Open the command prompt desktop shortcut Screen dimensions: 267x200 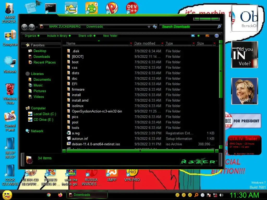[x=51, y=9]
